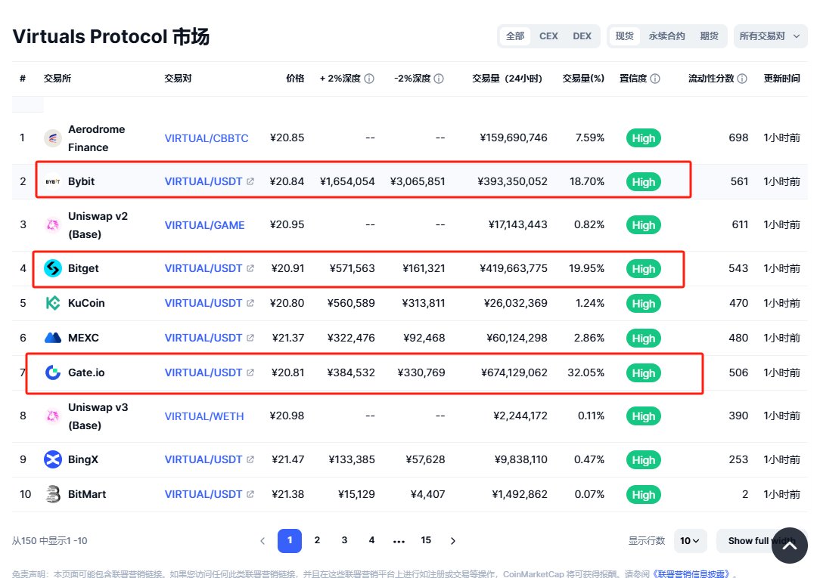This screenshot has width=820, height=578.
Task: Sort by the 更新时间 column header
Action: pos(782,79)
